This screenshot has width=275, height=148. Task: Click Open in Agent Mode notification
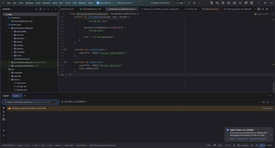pos(232,139)
